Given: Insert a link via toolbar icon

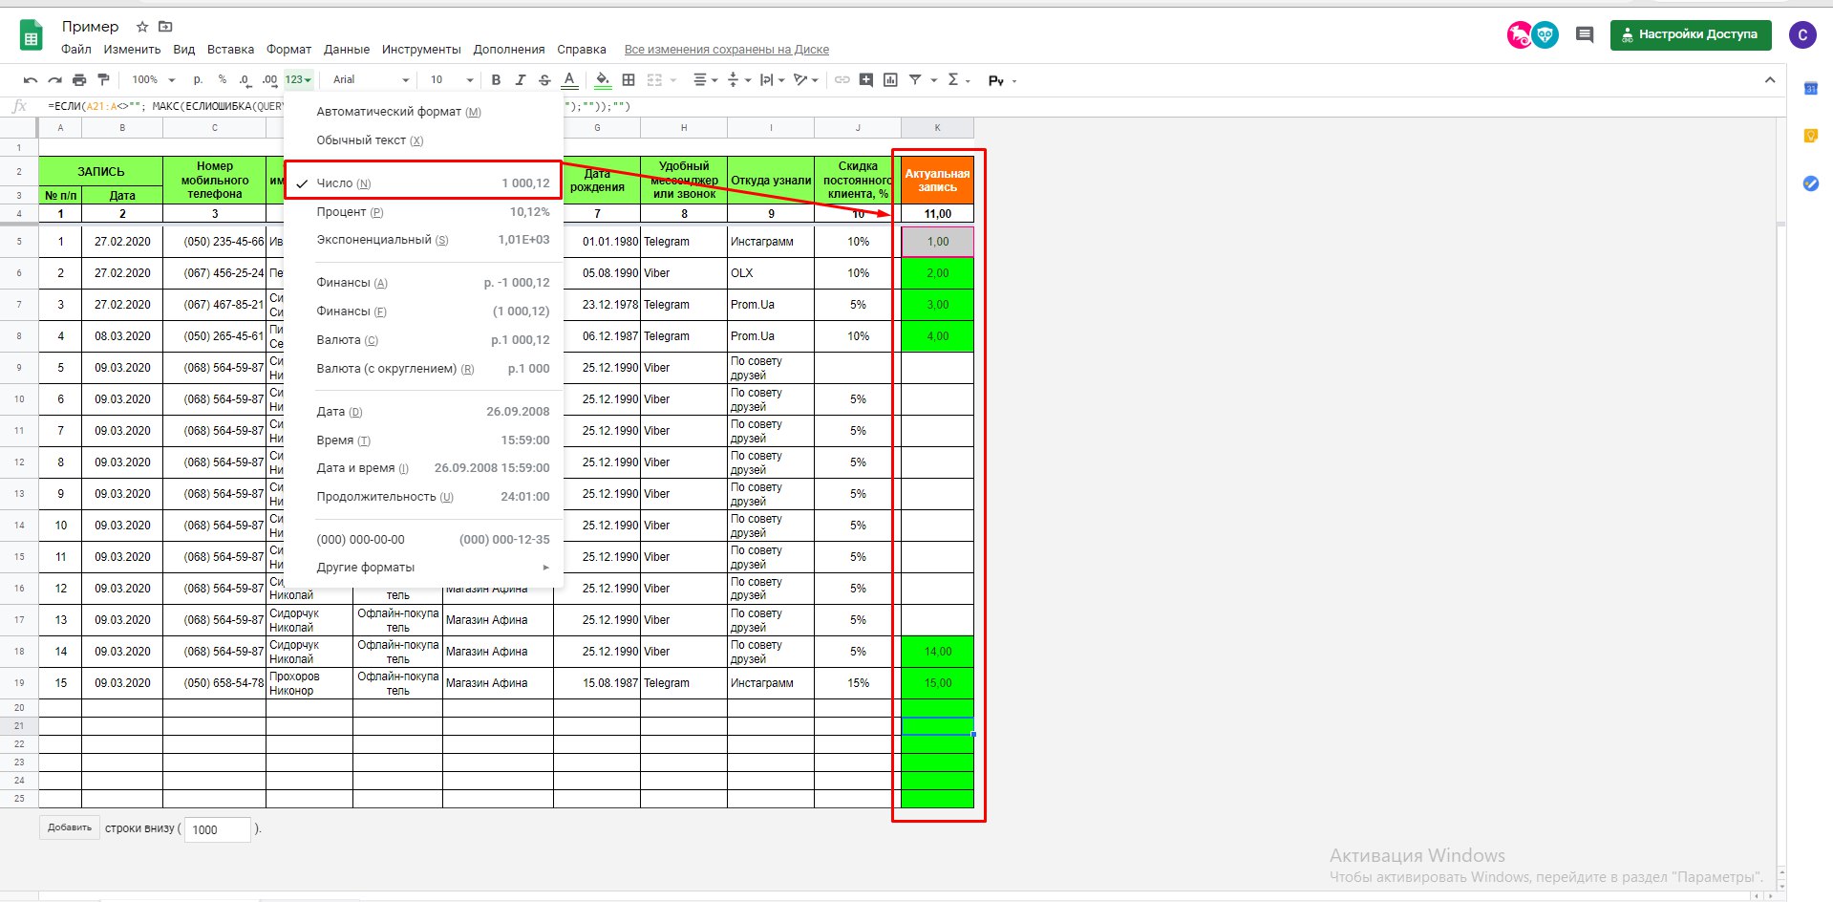Looking at the screenshot, I should click(842, 80).
